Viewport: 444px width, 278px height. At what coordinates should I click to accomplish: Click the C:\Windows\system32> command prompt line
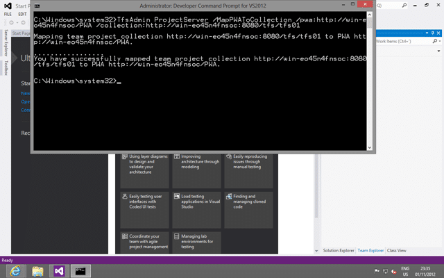[x=77, y=81]
